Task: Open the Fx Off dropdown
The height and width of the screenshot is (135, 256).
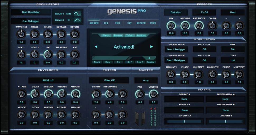Action: pos(205,12)
